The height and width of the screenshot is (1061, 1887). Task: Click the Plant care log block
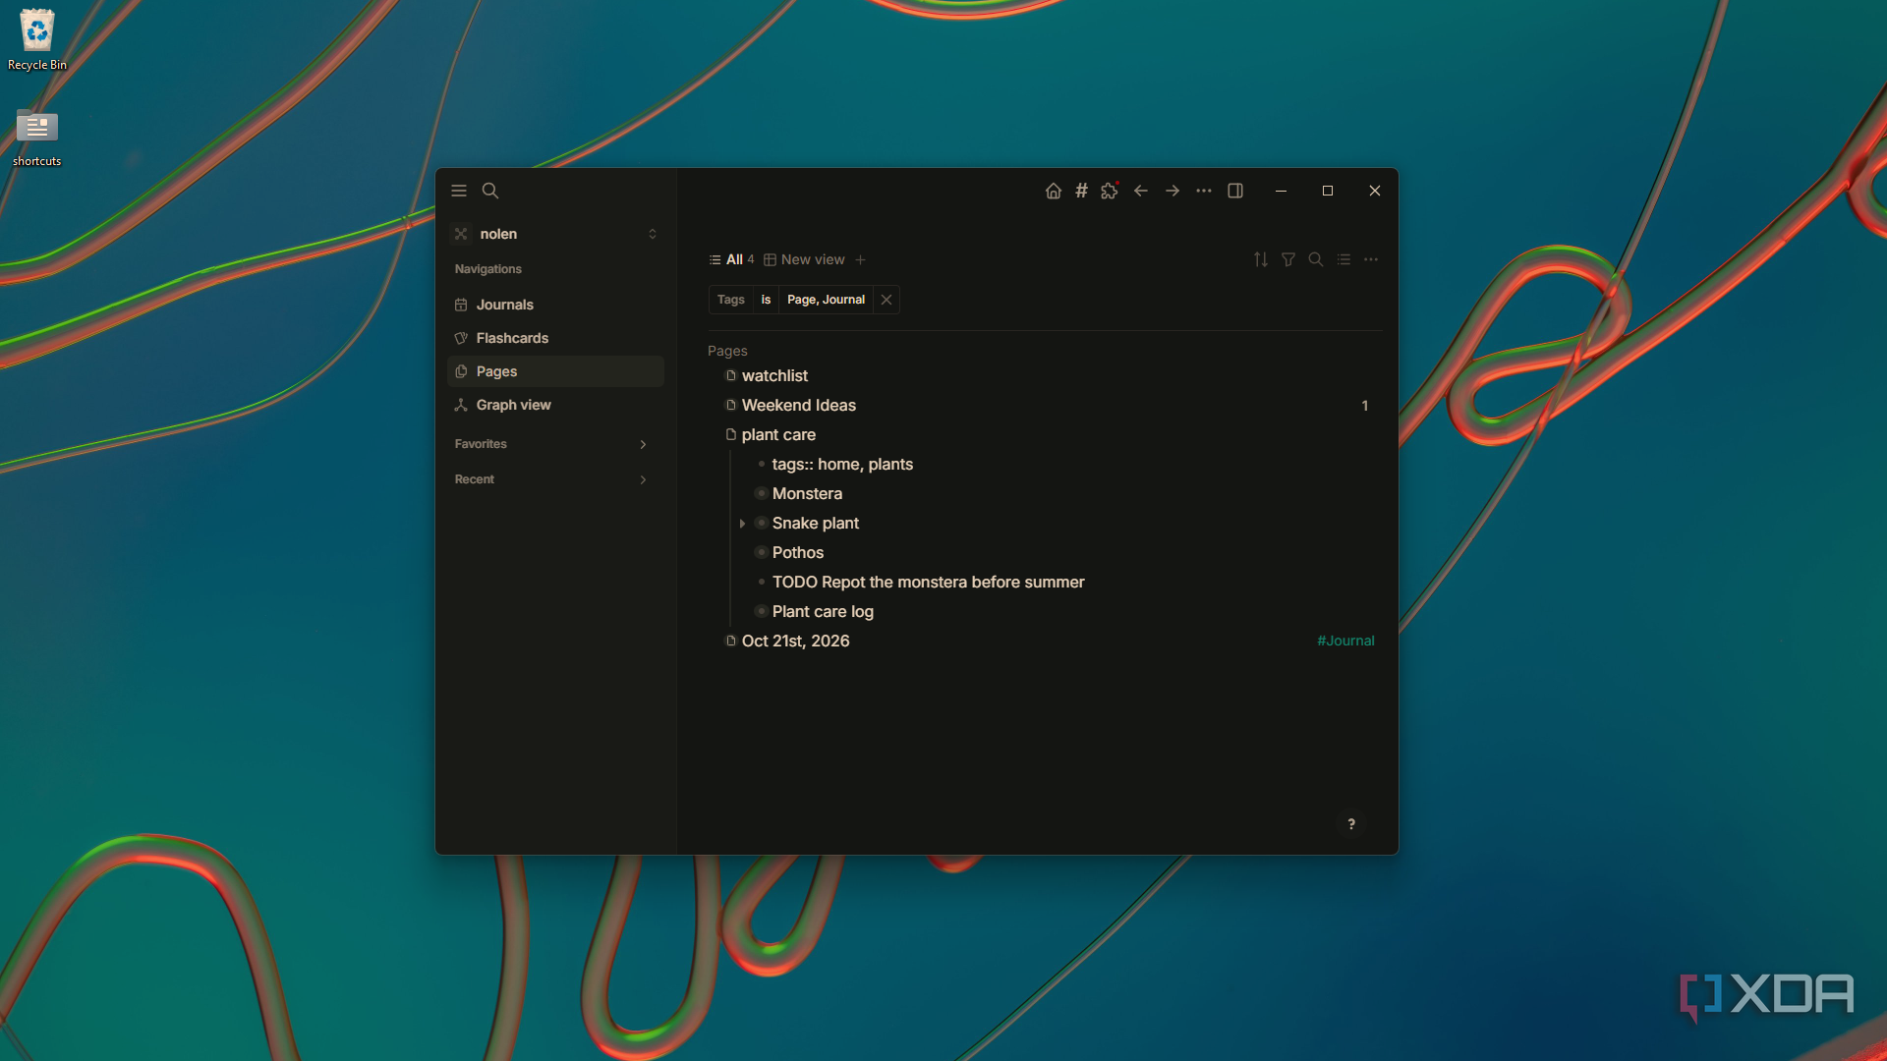823,611
